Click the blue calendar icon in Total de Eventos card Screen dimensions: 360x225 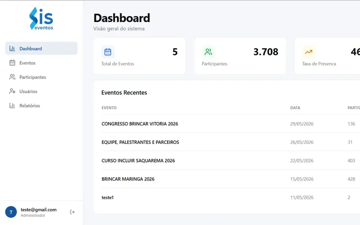point(108,52)
